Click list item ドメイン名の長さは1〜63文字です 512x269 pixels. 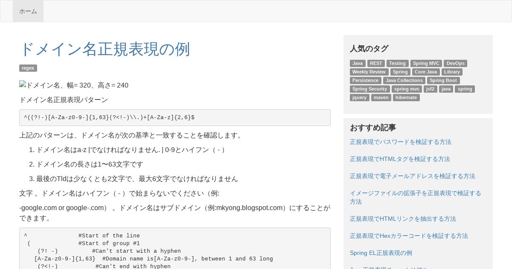pyautogui.click(x=90, y=164)
